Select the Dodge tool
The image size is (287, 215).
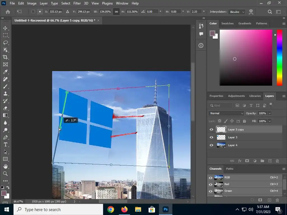(x=5, y=130)
